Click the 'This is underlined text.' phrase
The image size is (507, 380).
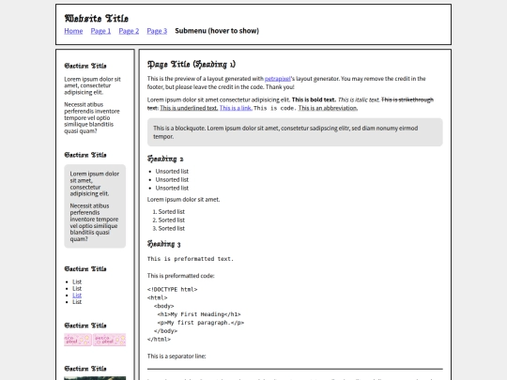tap(189, 108)
